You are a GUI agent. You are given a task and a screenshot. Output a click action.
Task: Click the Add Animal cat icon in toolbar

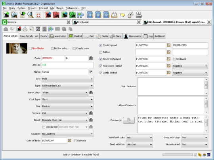[x=6, y=15]
